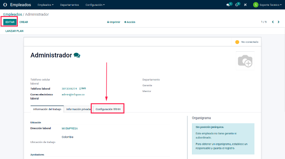Go to next record with right arrow
The width and height of the screenshot is (285, 159).
pos(278,22)
